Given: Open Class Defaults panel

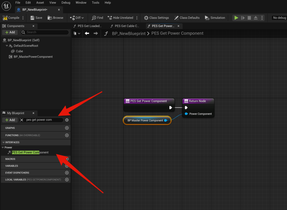Looking at the screenshot, I should [x=187, y=18].
